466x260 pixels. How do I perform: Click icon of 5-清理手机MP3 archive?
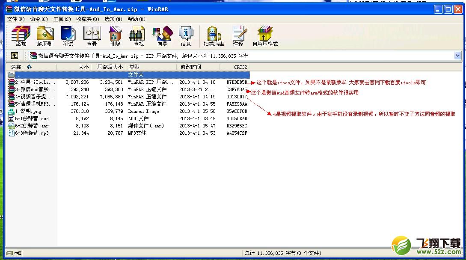tap(11, 104)
